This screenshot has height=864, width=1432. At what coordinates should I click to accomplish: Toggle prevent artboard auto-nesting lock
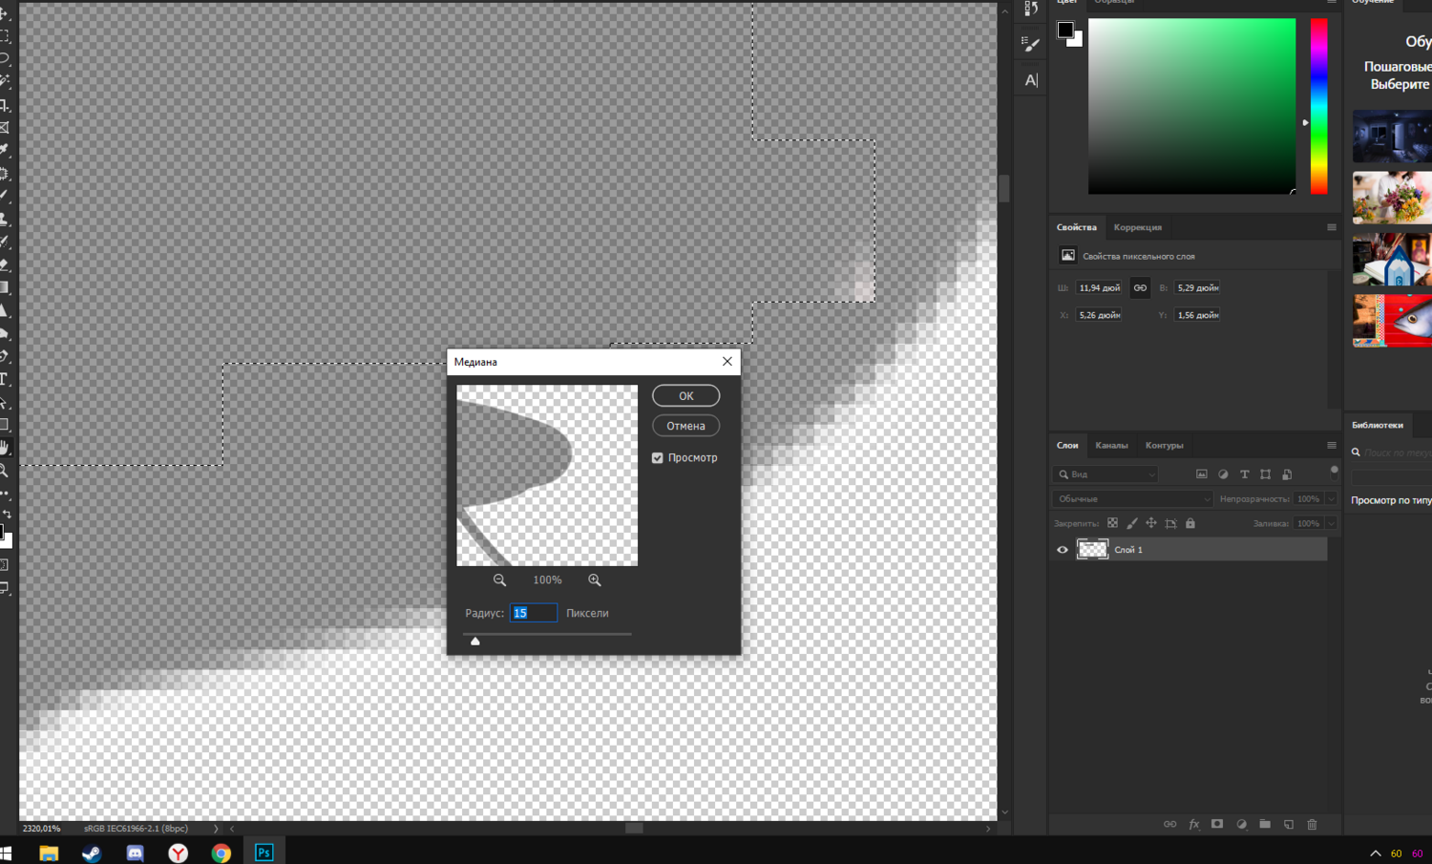tap(1170, 523)
